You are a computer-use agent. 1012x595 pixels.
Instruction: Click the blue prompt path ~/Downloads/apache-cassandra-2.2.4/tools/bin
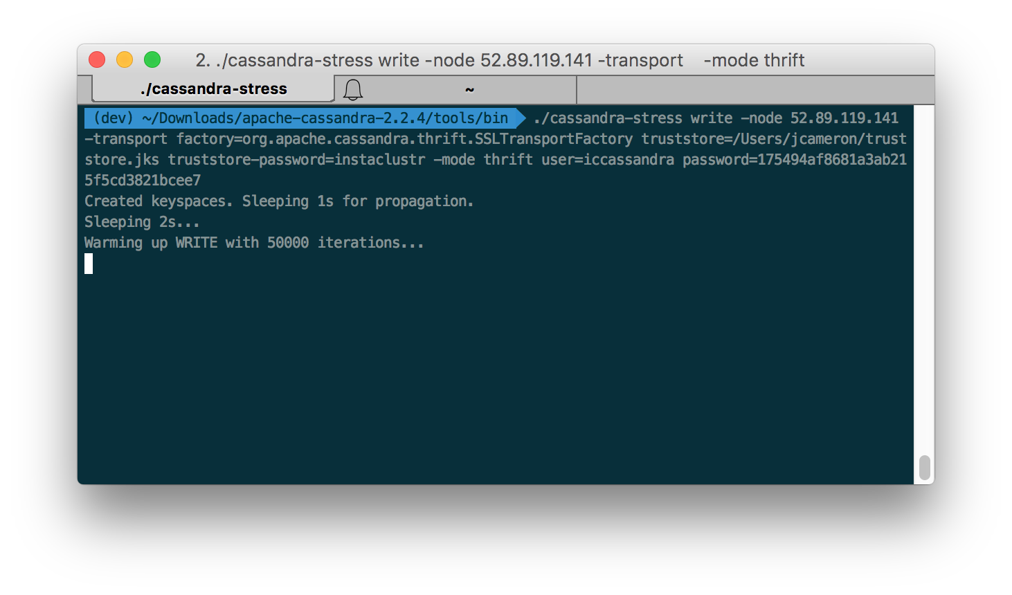325,118
